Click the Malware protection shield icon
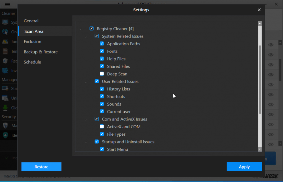Screen dimensions: 283x182 pyautogui.click(x=5, y=125)
